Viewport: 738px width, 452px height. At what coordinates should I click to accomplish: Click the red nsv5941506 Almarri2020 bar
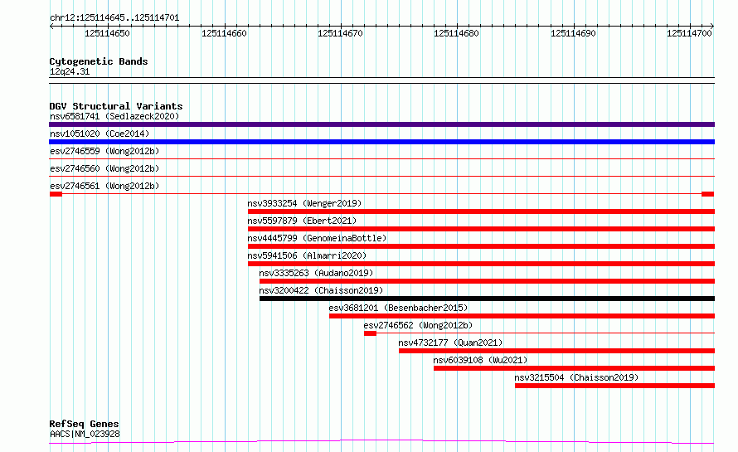[x=481, y=264]
